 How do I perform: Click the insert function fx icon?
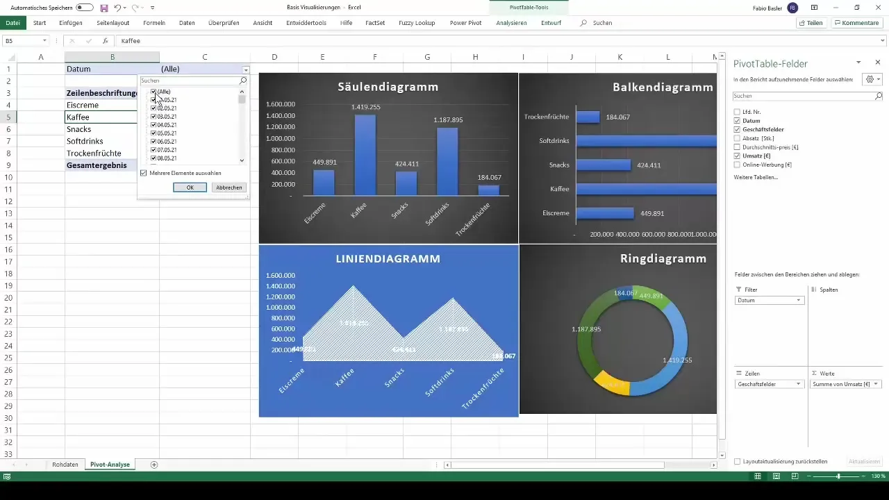coord(105,41)
